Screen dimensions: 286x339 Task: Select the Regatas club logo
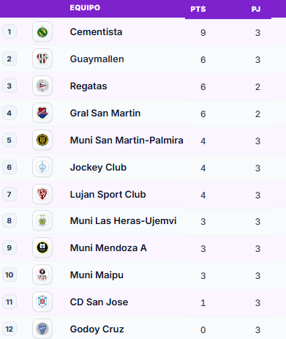click(42, 86)
